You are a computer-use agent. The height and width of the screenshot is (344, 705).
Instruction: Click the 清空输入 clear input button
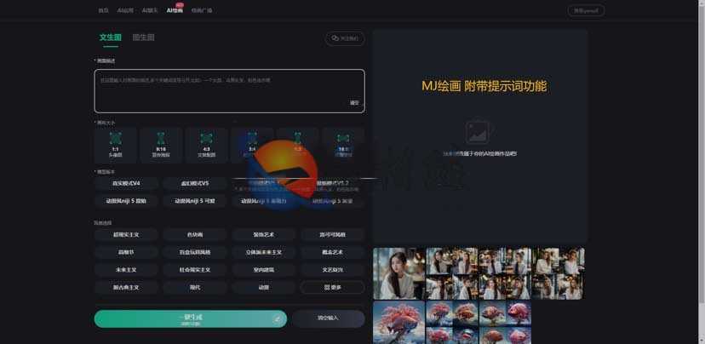328,318
